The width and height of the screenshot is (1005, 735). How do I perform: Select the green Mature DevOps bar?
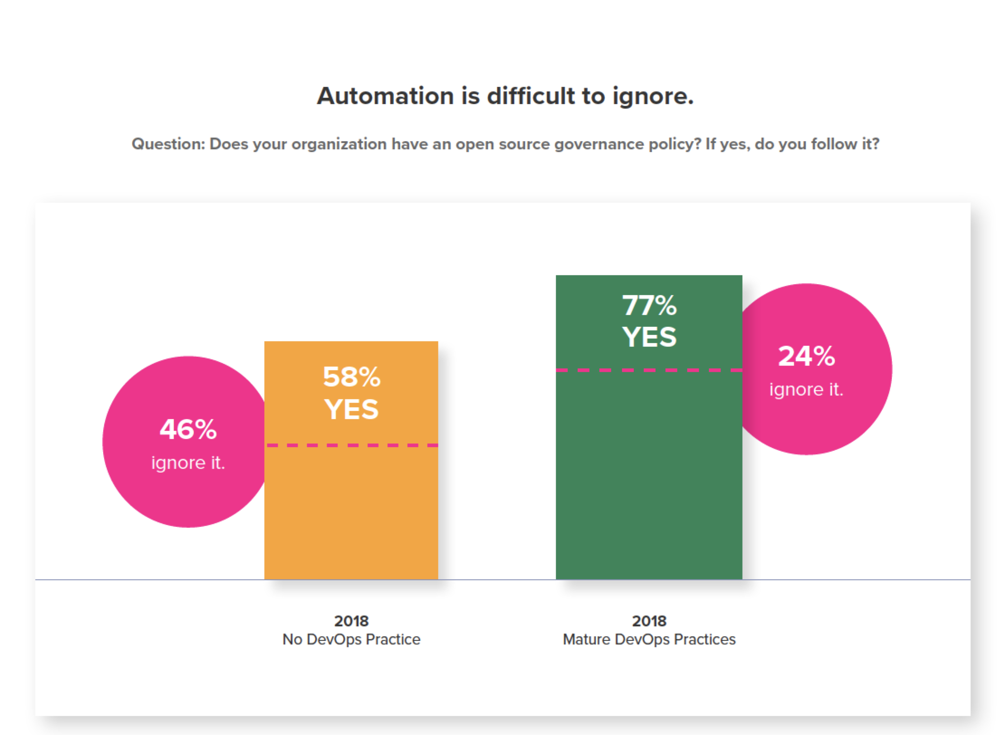(649, 475)
